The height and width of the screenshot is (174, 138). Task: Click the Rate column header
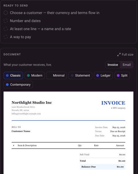(96, 145)
